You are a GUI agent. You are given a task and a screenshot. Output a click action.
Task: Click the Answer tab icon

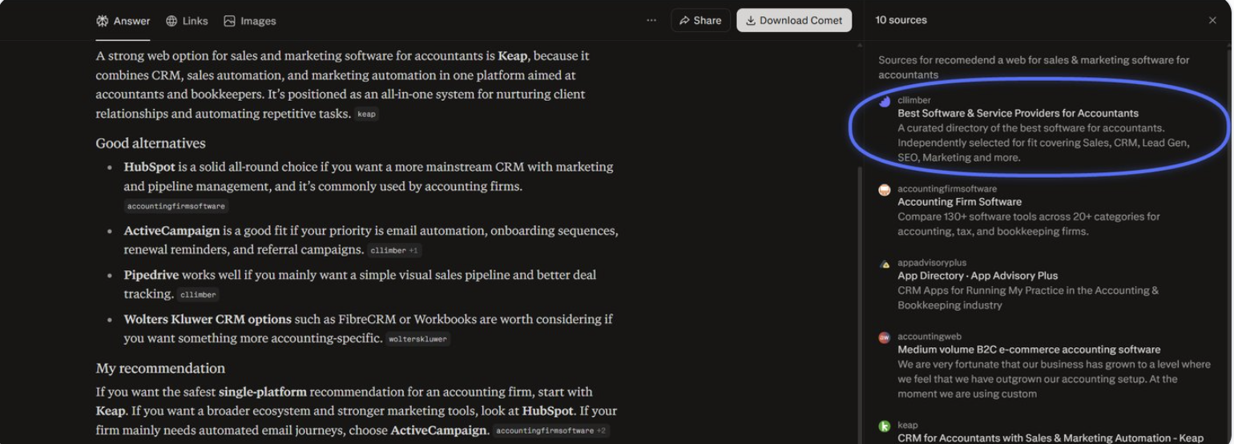[x=102, y=21]
